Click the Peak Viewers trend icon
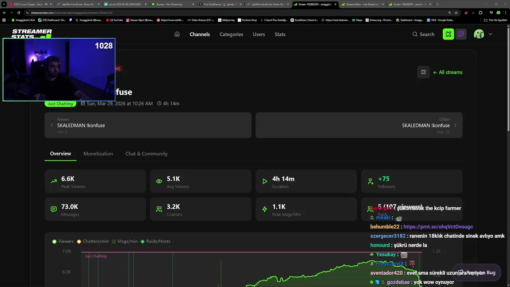 54,181
